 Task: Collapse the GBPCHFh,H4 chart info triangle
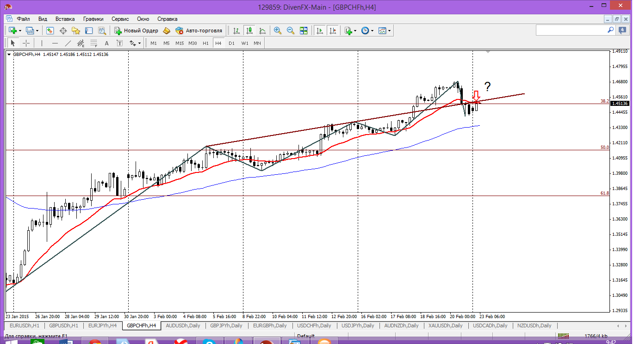click(9, 55)
